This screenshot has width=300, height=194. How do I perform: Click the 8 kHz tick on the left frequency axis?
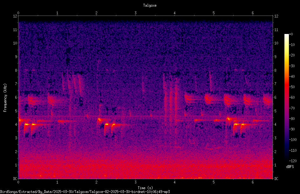[16, 70]
